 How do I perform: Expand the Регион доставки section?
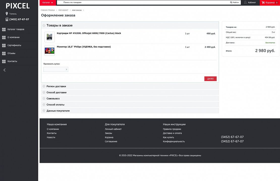coord(56,86)
